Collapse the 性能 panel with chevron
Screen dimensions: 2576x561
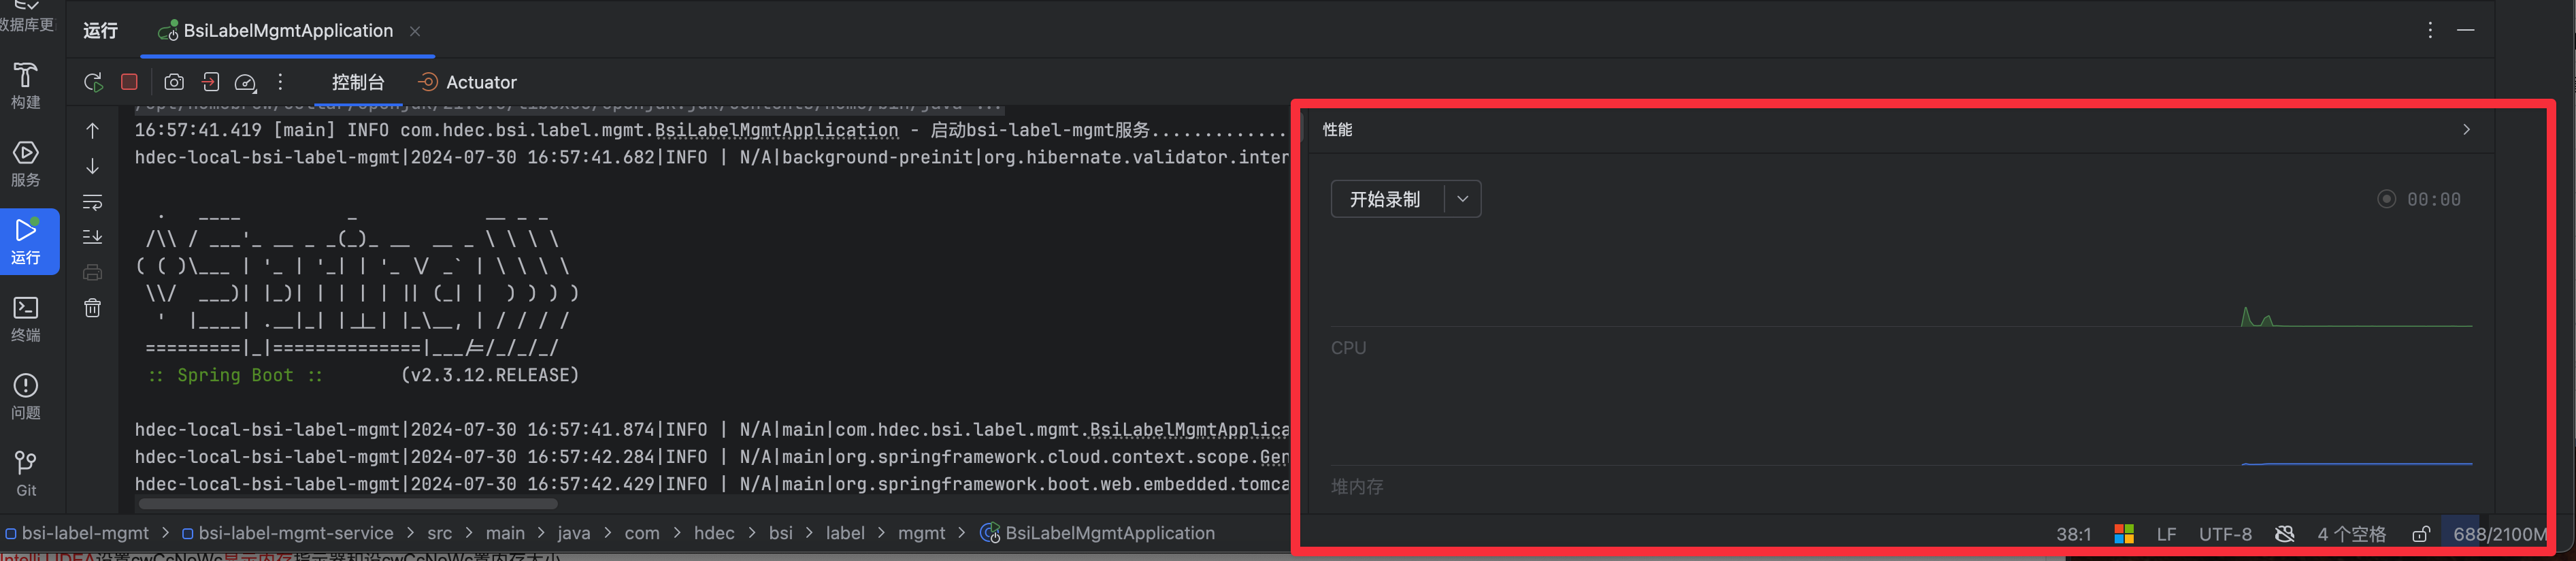[x=2466, y=130]
